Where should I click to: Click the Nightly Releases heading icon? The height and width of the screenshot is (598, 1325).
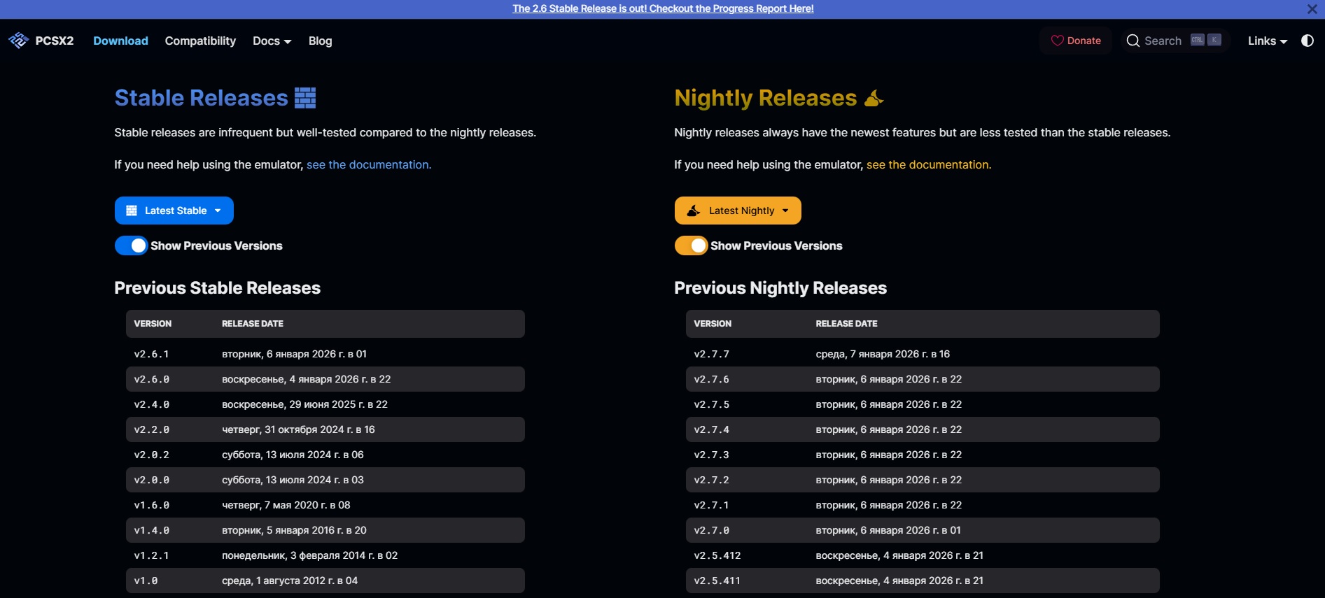point(874,98)
